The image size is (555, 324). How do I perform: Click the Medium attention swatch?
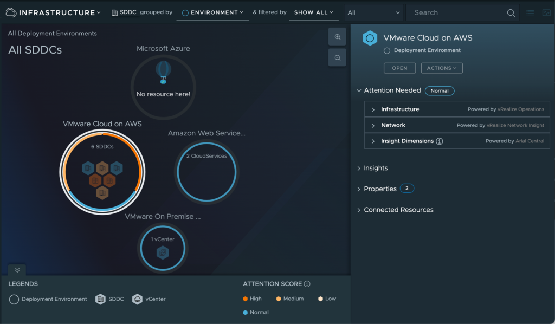(279, 299)
